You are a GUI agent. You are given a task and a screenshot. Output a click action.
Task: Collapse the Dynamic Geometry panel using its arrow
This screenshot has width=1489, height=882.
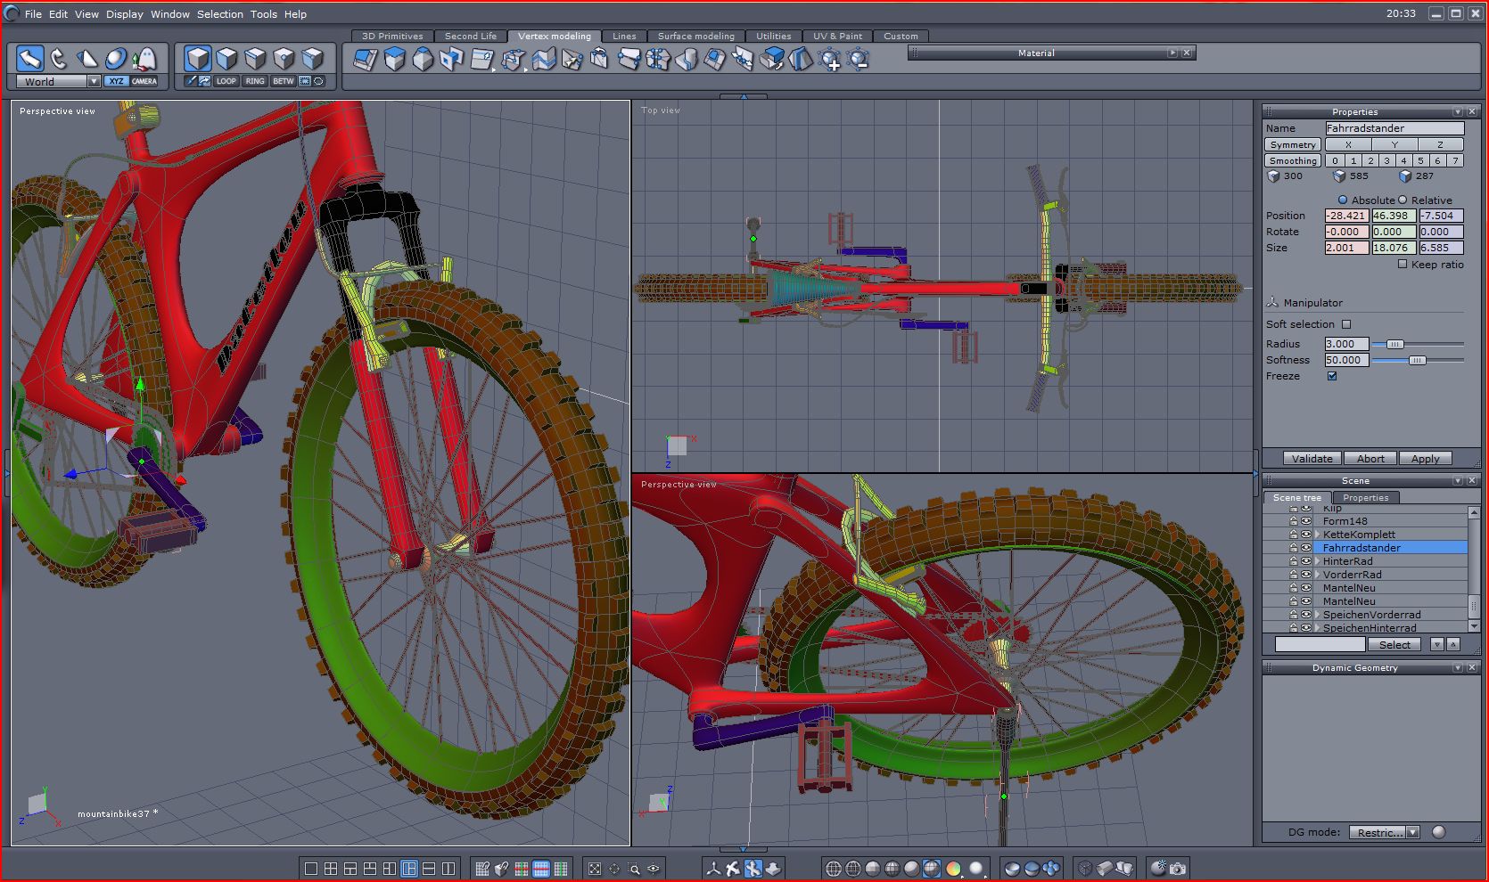pyautogui.click(x=1458, y=668)
